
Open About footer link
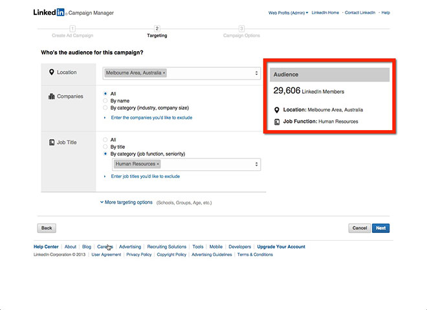(71, 247)
